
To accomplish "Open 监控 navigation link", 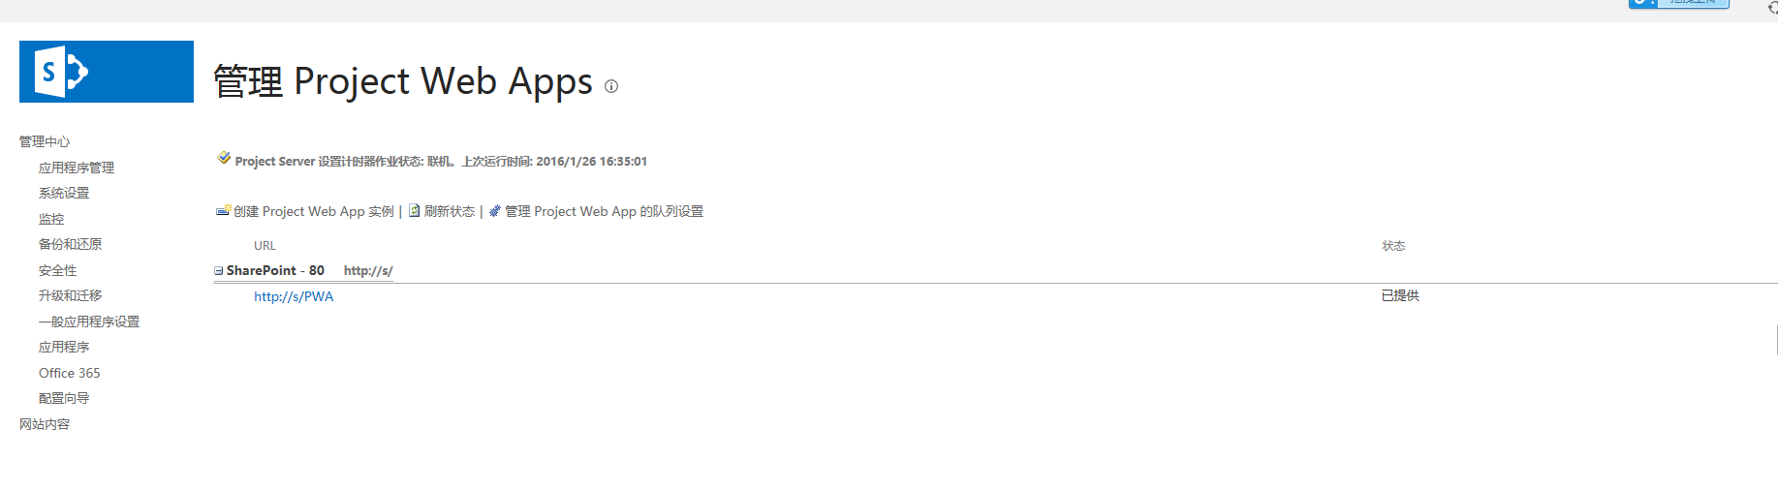I will pyautogui.click(x=51, y=219).
